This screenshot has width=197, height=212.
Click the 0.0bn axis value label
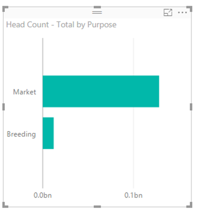tap(43, 195)
